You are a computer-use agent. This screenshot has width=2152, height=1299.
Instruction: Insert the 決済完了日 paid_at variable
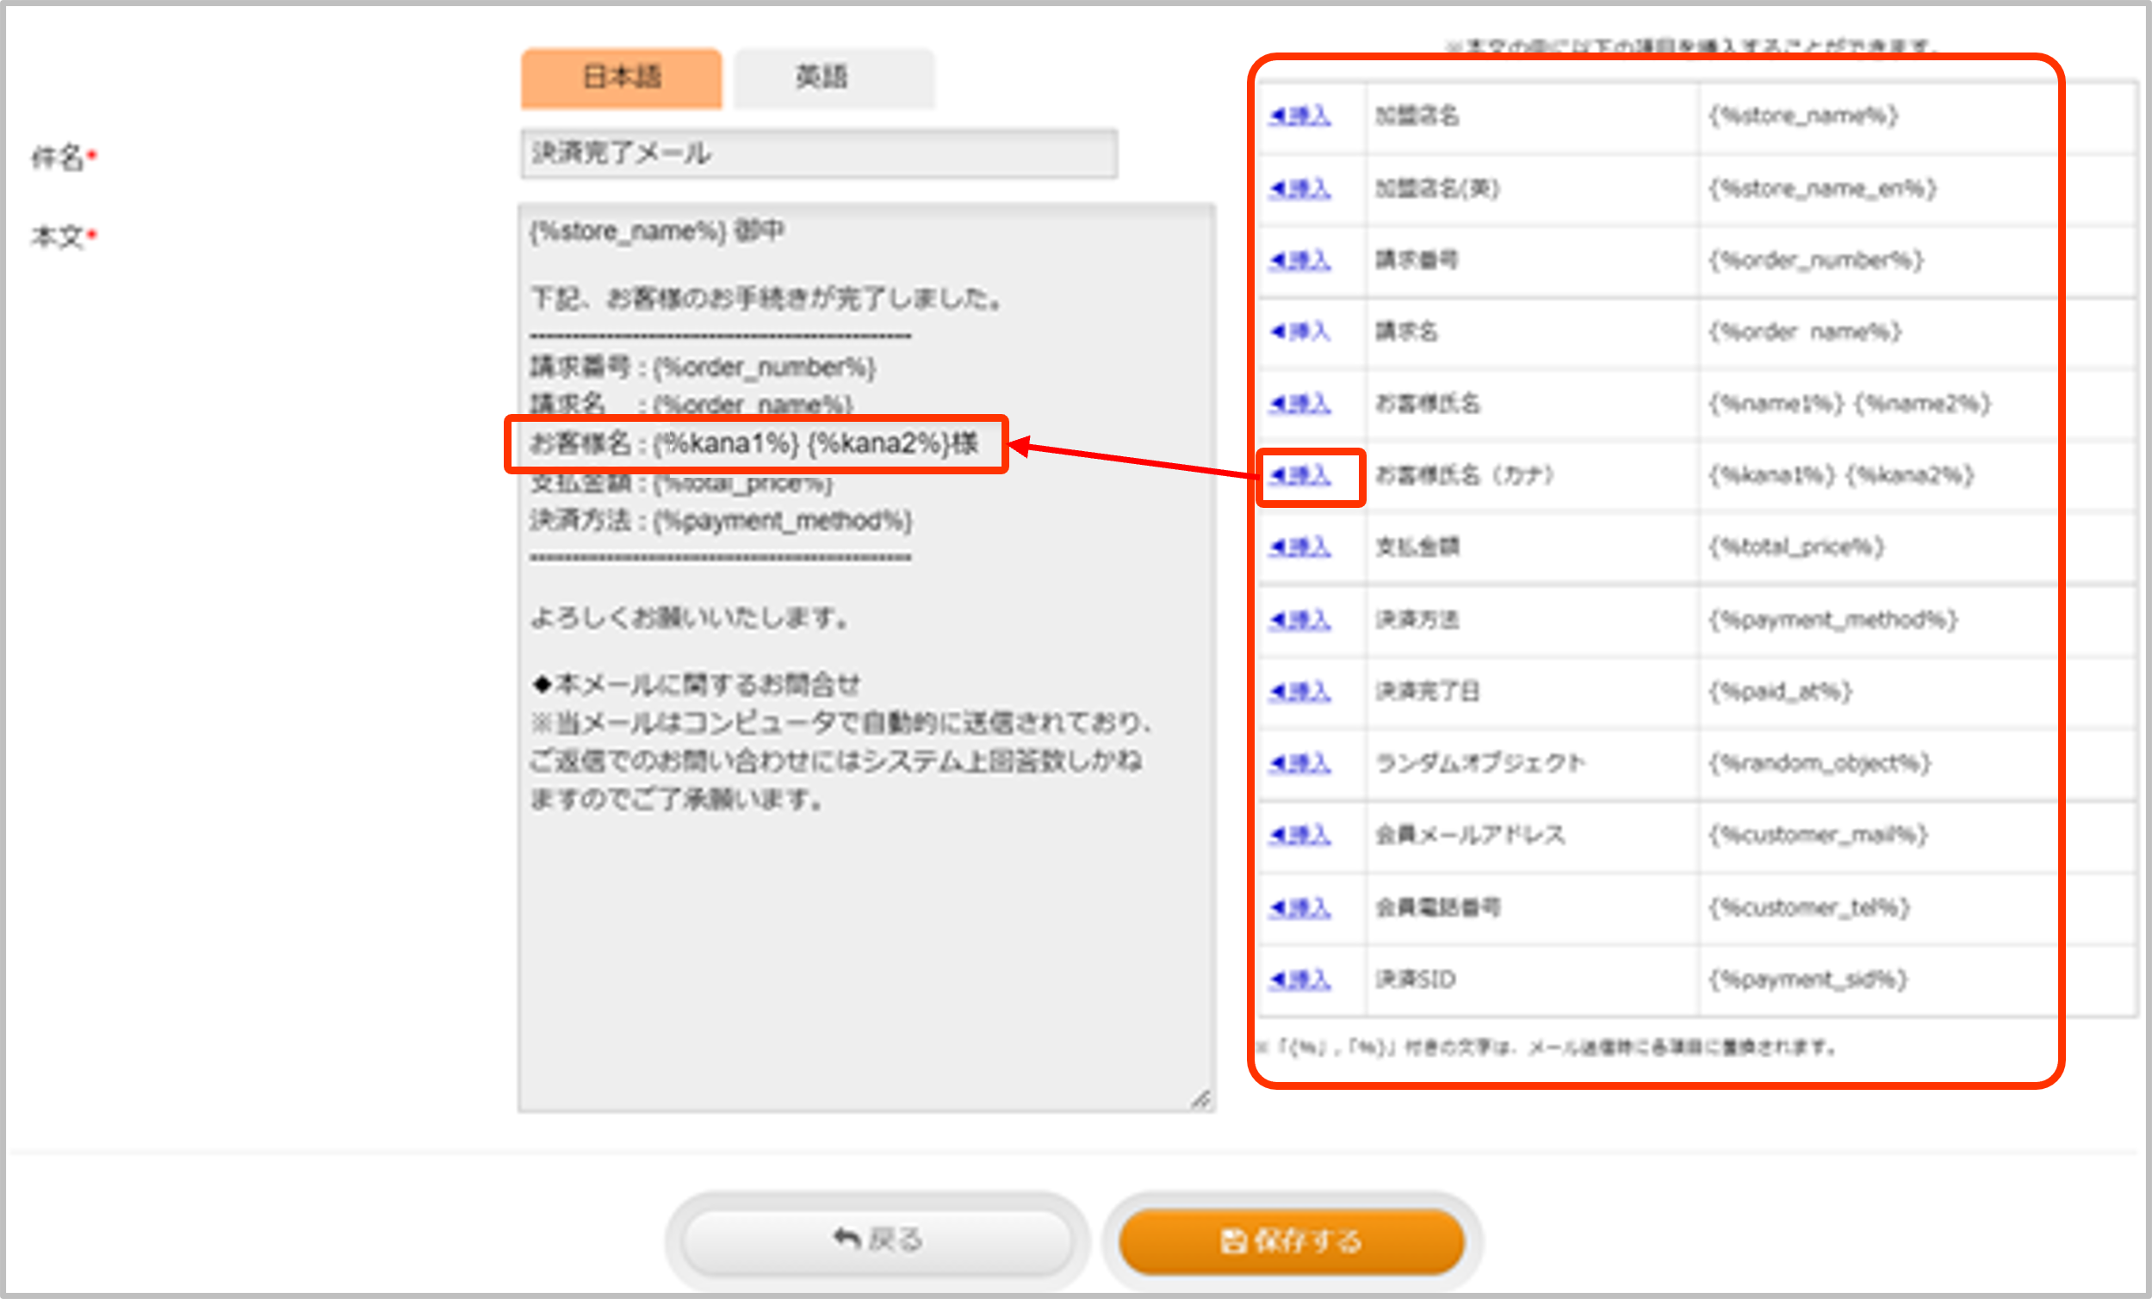1299,691
